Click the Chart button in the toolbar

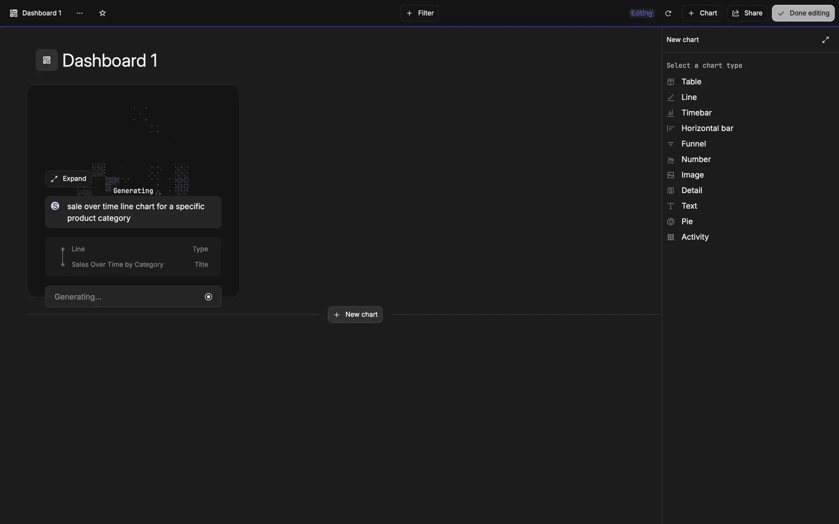(x=702, y=13)
